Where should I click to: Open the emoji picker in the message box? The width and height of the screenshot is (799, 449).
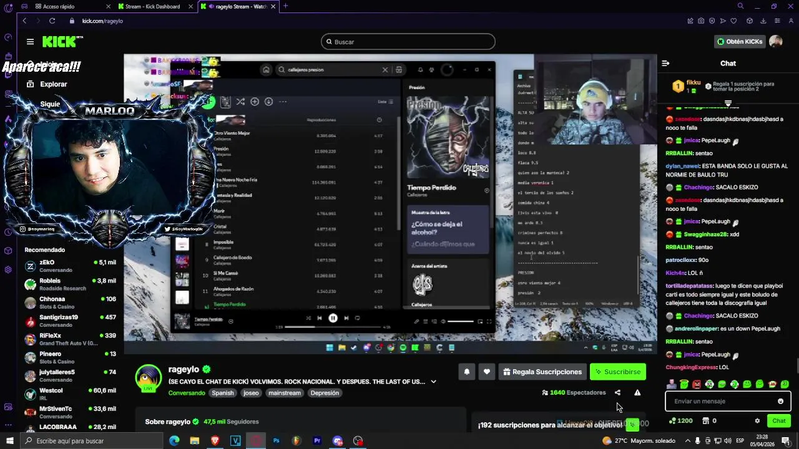[780, 401]
